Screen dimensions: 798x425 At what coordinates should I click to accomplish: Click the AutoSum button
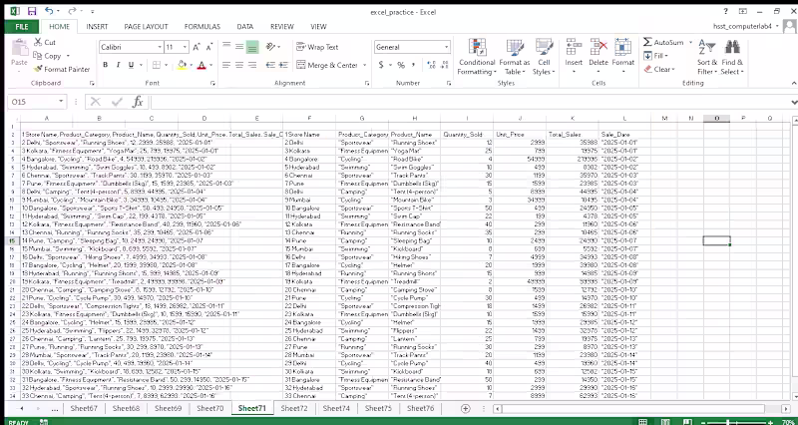click(664, 42)
